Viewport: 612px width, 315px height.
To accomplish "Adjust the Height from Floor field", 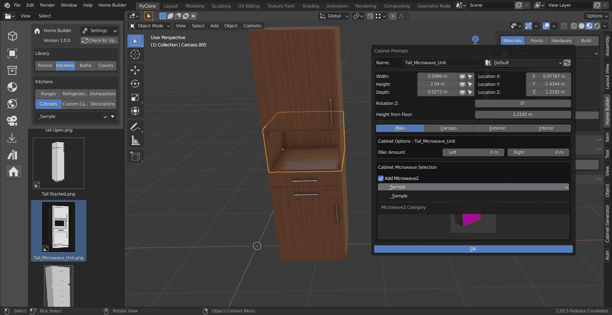I will pos(522,115).
